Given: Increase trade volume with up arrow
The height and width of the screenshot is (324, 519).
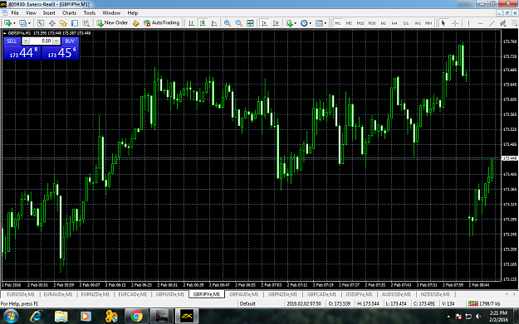Looking at the screenshot, I should tap(56, 41).
